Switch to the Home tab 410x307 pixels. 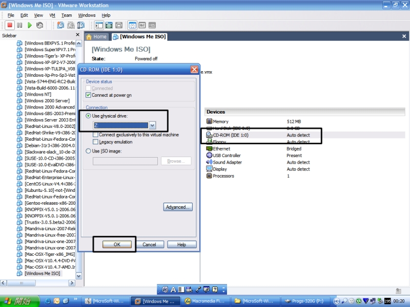[x=96, y=36]
